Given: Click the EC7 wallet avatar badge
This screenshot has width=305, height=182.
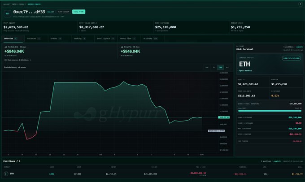Looking at the screenshot, I should pyautogui.click(x=7, y=13).
